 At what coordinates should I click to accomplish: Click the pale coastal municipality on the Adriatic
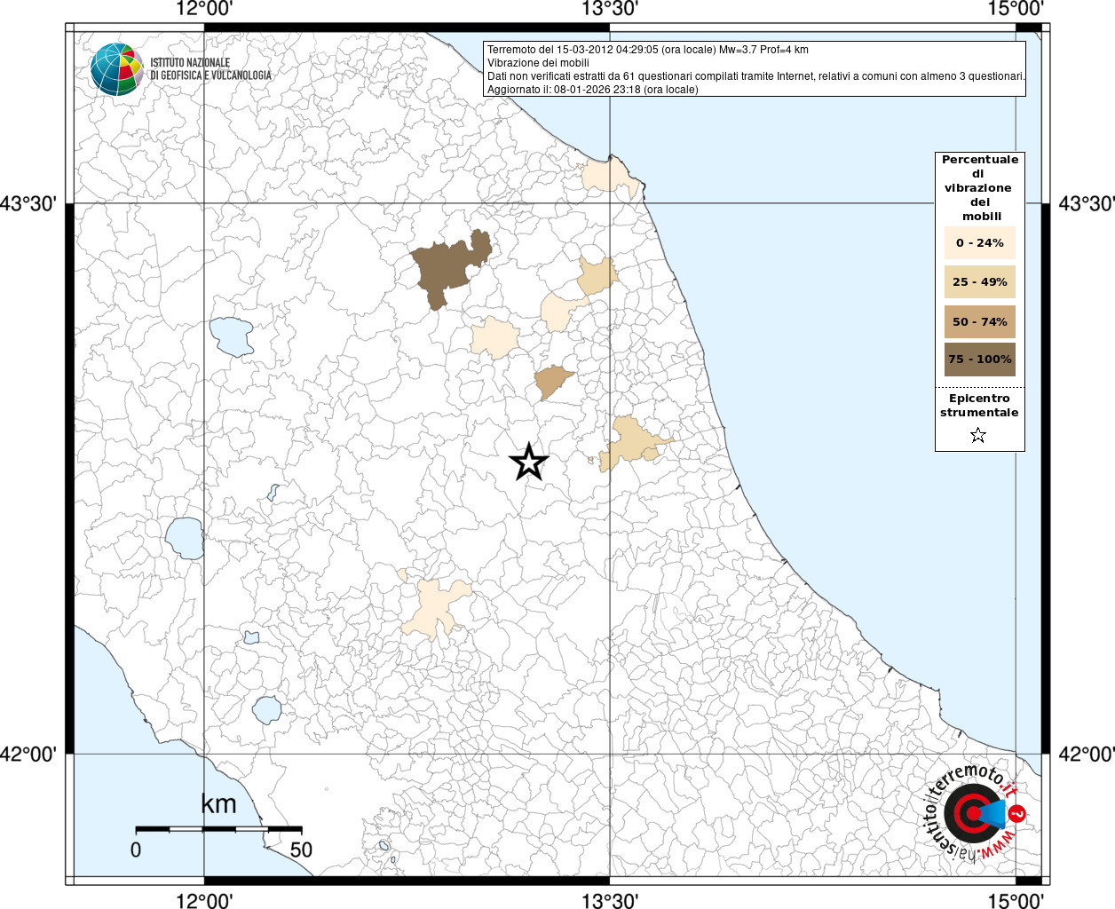pos(610,177)
